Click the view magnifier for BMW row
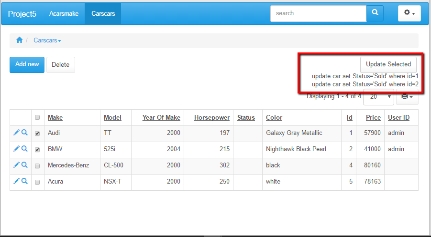The height and width of the screenshot is (237, 431). pyautogui.click(x=24, y=149)
